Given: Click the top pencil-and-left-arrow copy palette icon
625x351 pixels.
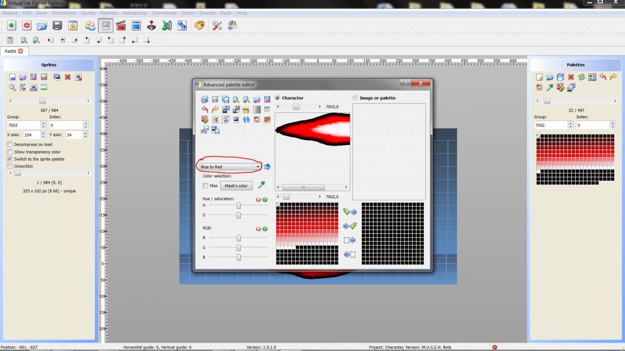Looking at the screenshot, I should (x=350, y=212).
